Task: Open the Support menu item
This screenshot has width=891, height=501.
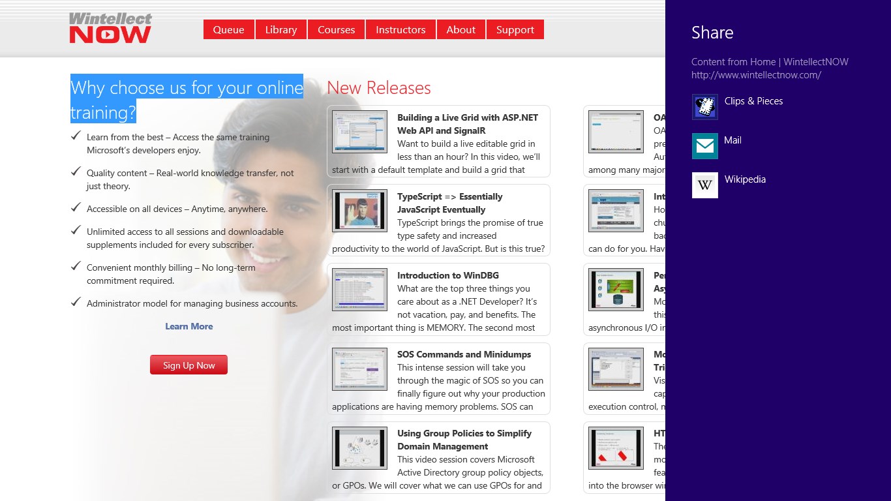Action: click(515, 29)
